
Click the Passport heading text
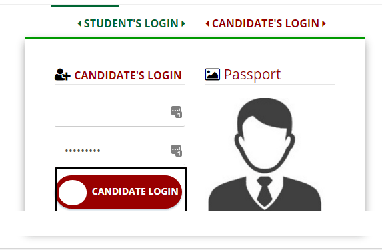(x=252, y=75)
